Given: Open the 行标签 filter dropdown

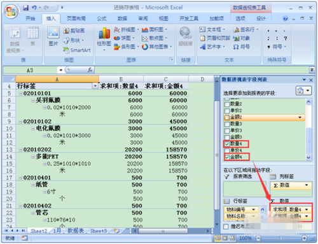Looking at the screenshot, I should pyautogui.click(x=95, y=86).
